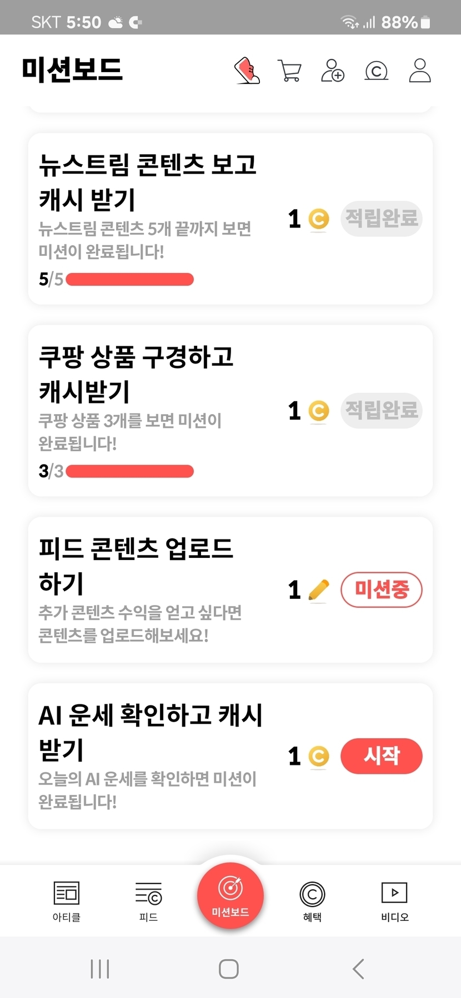Viewport: 461px width, 998px height.
Task: Tap 적립완료 on the 뉴스트림 콘텐츠 mission
Action: tap(382, 219)
